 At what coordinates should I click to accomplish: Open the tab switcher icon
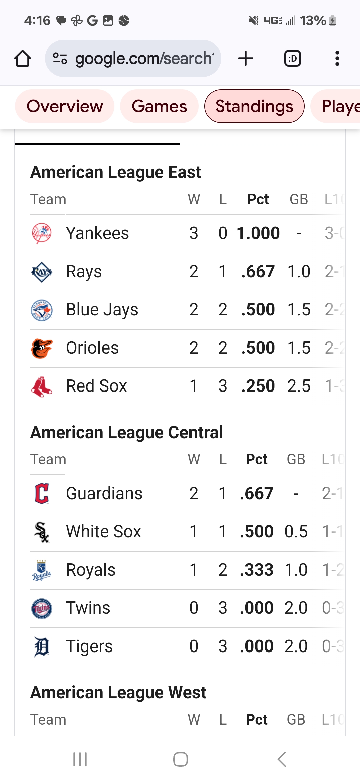coord(292,59)
